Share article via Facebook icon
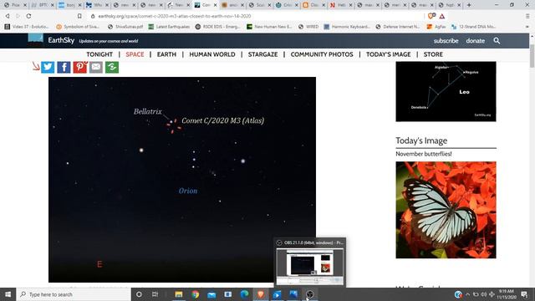The height and width of the screenshot is (301, 535). tap(64, 67)
